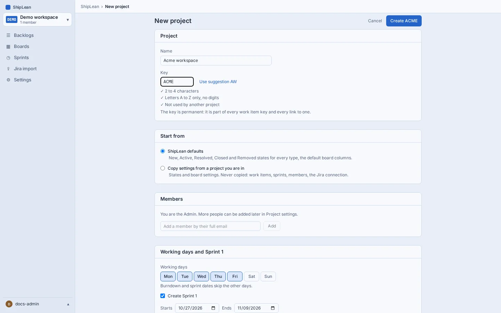Screen dimensions: 501x313
Task: Open Settings in the sidebar
Action: click(38, 80)
